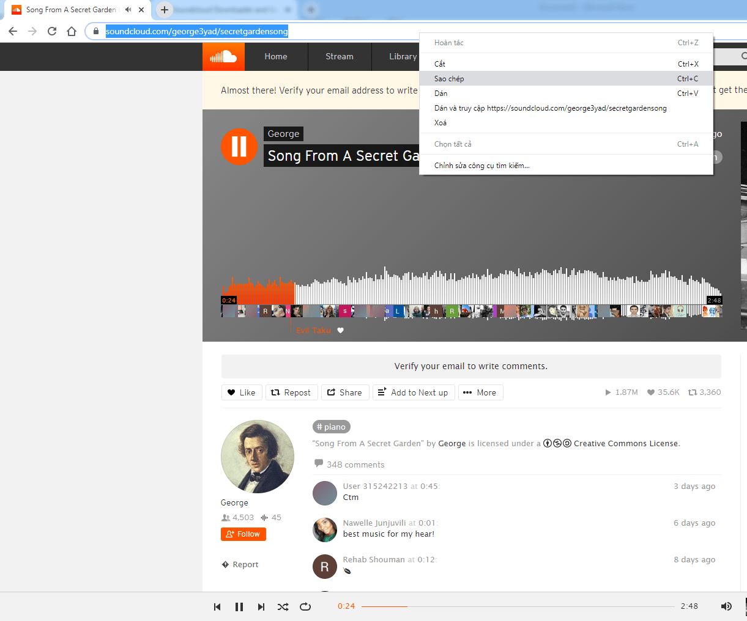Open the User 315242213 commenter link
The width and height of the screenshot is (747, 621).
[375, 487]
